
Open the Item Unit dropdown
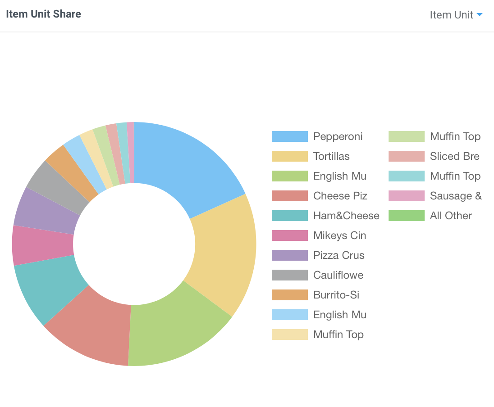point(456,15)
